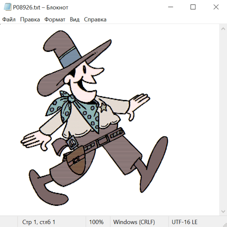Open the Правка menu
Viewport: 227px width, 227px height.
pos(30,19)
